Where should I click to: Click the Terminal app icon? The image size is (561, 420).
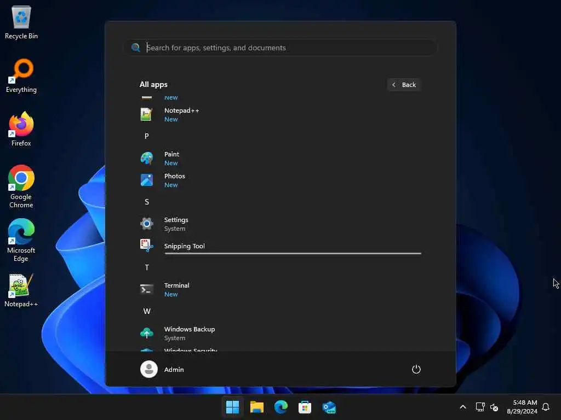(147, 289)
